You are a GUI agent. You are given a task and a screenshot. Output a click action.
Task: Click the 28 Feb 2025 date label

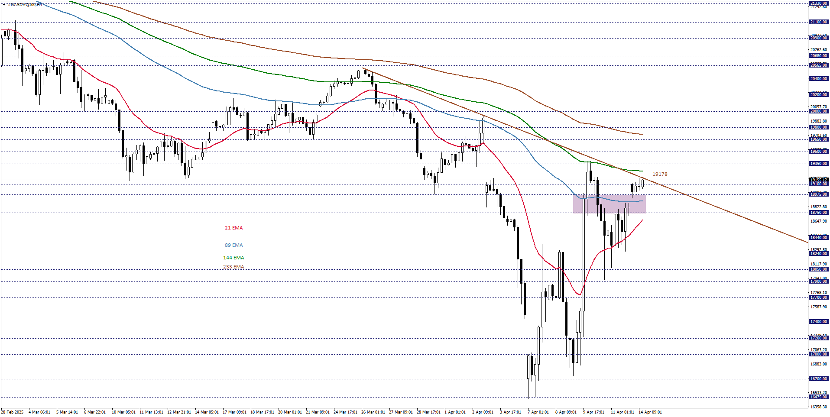pyautogui.click(x=12, y=412)
